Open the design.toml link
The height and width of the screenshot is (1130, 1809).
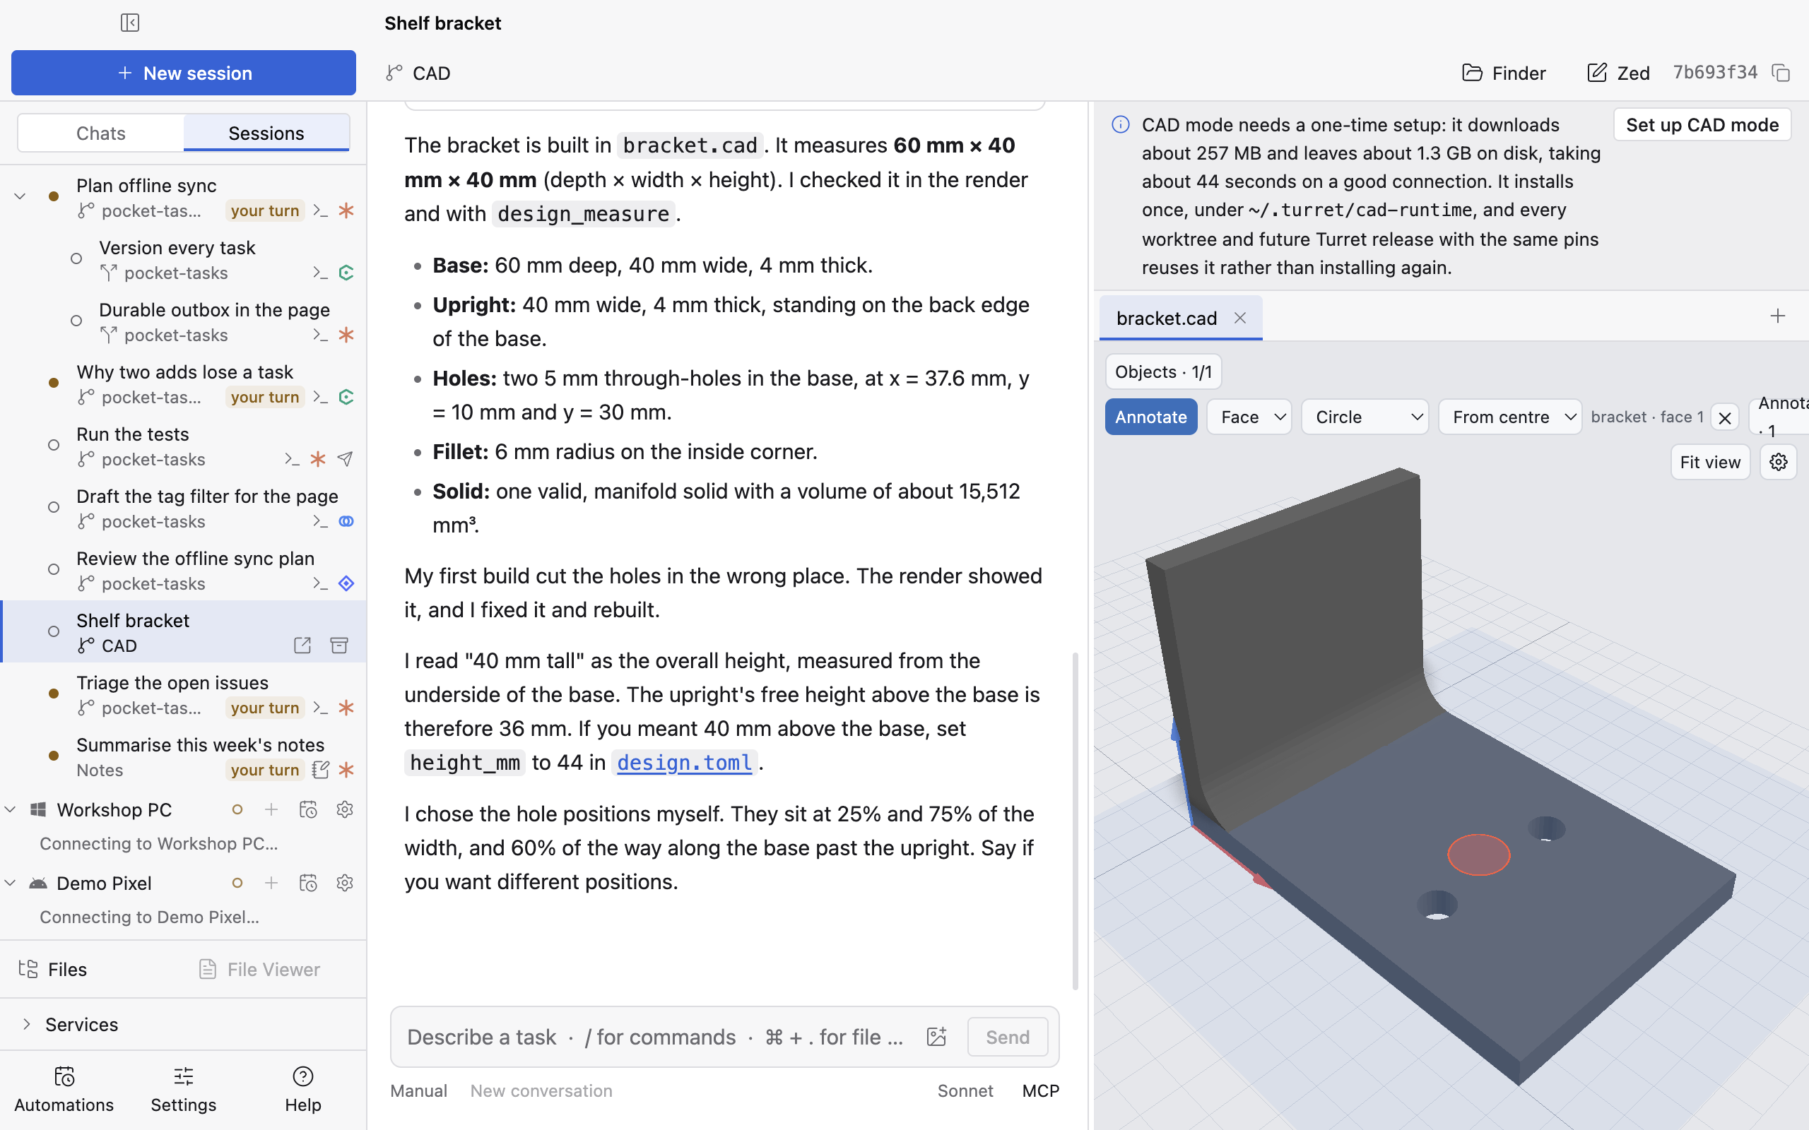click(x=684, y=762)
